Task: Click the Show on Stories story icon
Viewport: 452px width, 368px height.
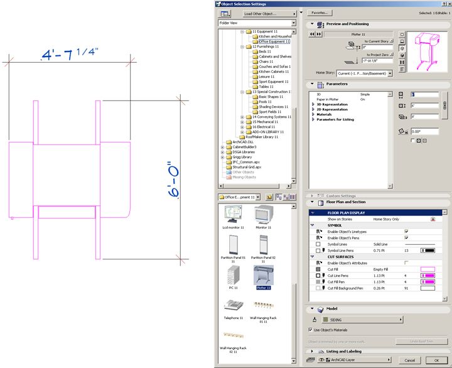Action: [433, 219]
